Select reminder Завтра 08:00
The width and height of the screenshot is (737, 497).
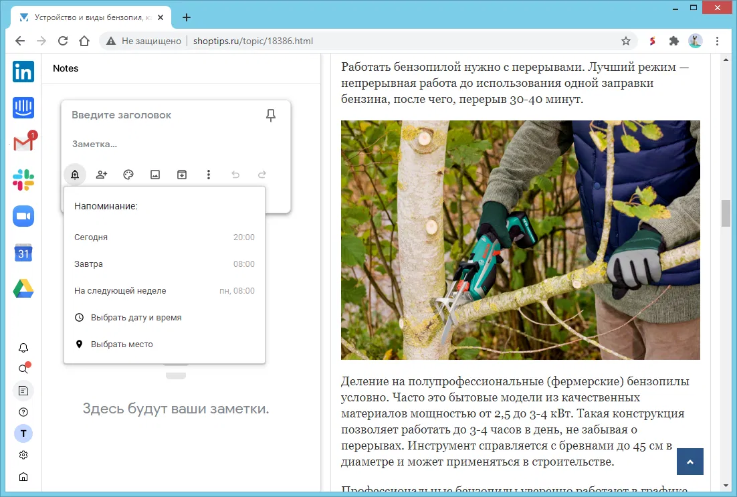165,264
